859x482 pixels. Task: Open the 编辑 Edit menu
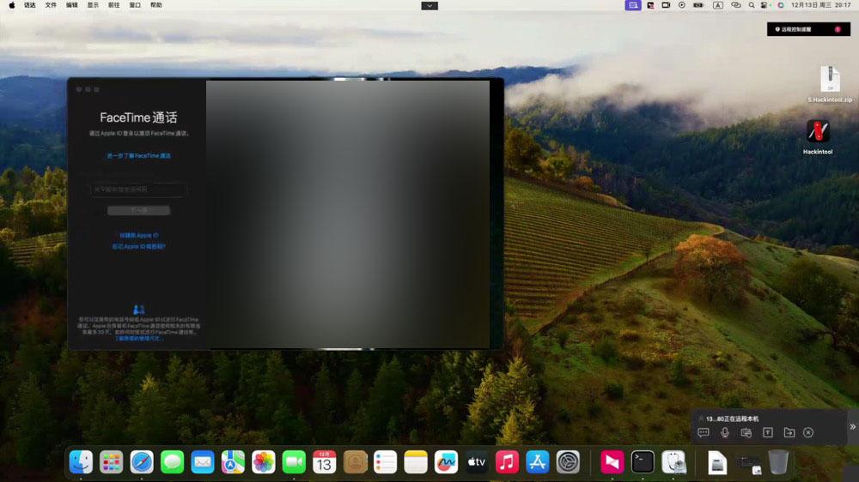pos(72,5)
